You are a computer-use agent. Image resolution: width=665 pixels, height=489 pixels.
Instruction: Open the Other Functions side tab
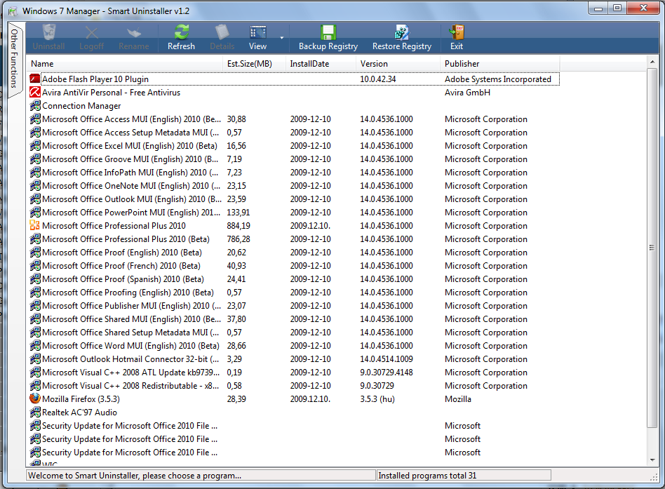(15, 58)
